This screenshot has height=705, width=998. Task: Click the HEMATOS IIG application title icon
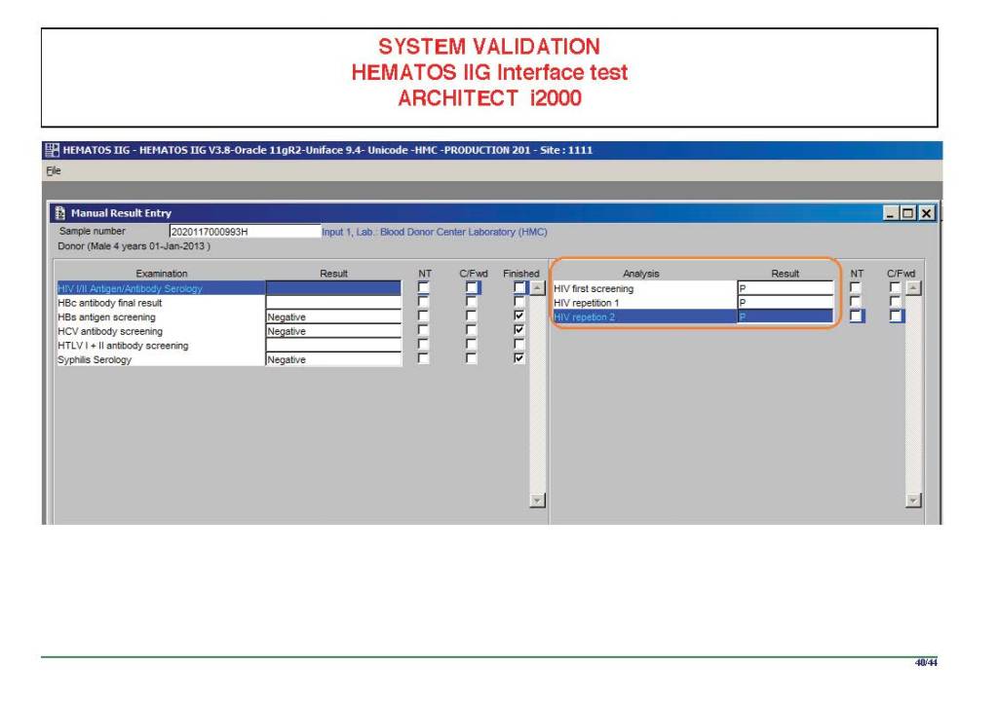coord(52,150)
